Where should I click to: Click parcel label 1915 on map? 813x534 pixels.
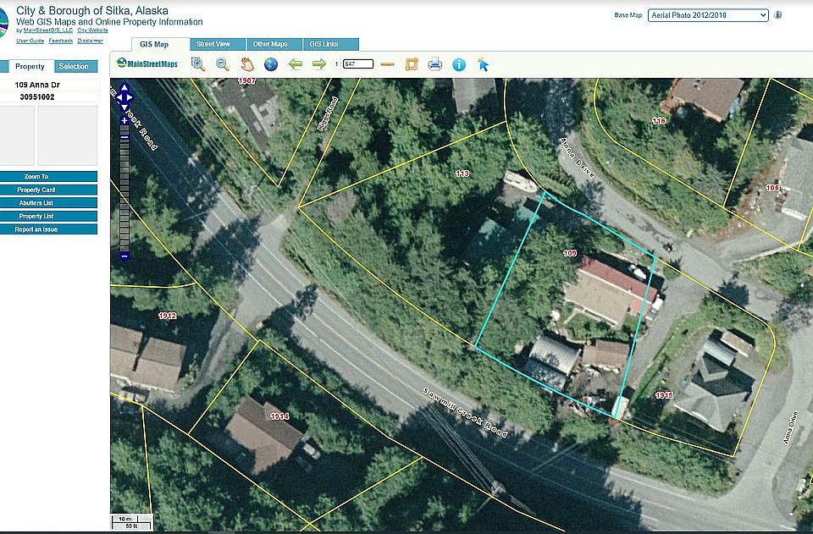[664, 395]
